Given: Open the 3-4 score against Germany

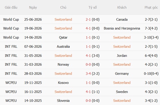Looking at the screenshot, I should pos(88,74).
